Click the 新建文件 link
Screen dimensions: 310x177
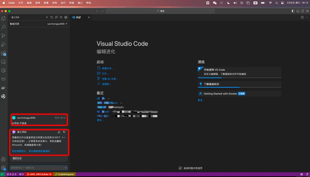pos(107,68)
